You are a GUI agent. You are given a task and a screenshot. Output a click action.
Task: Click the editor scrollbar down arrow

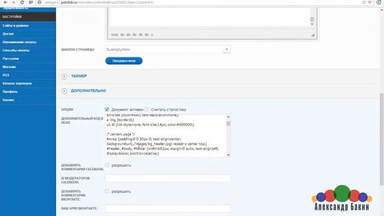[x=312, y=24]
